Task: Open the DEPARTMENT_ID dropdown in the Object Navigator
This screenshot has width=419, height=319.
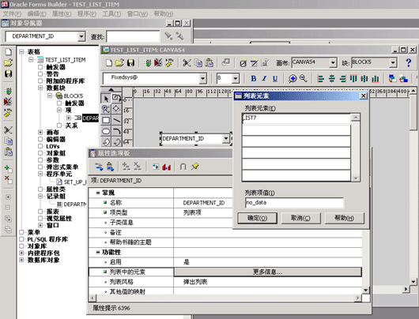Action: (x=81, y=36)
